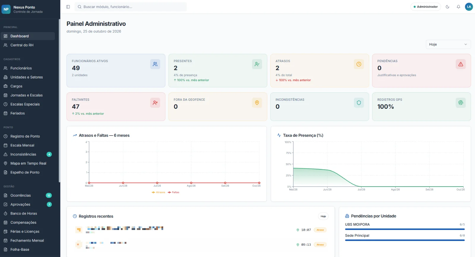Click the Registros recentes clock icon
This screenshot has height=257, width=475.
pos(75,216)
